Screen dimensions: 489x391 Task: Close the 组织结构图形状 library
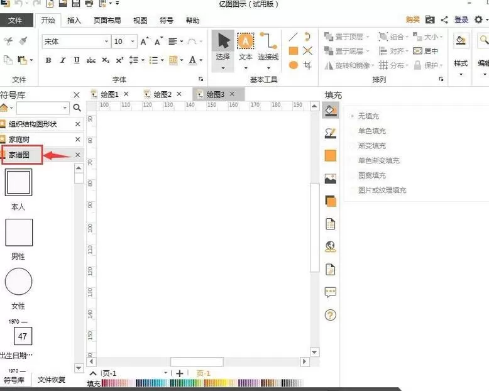coord(78,124)
